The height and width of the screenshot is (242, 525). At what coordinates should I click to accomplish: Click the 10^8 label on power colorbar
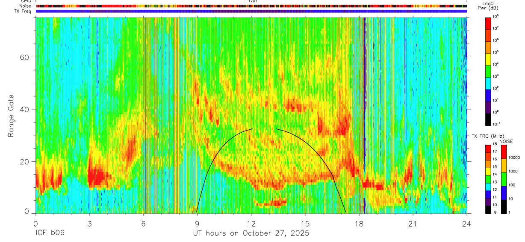pos(496,17)
